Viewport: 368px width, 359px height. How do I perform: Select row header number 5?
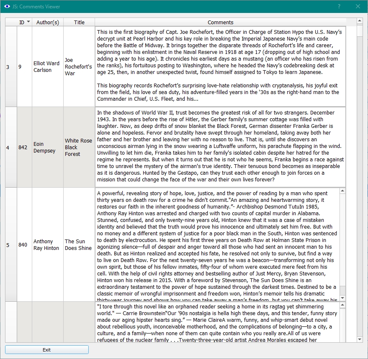pos(11,244)
